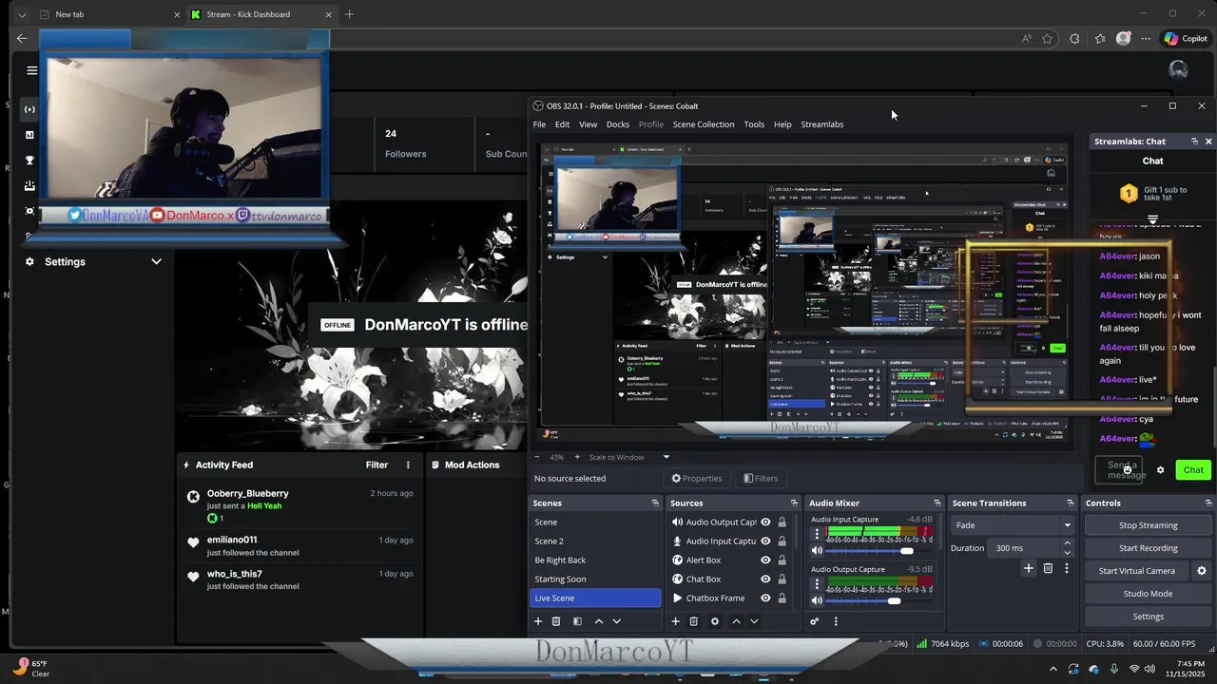
Task: Open Scale to Window dropdown
Action: [x=628, y=457]
